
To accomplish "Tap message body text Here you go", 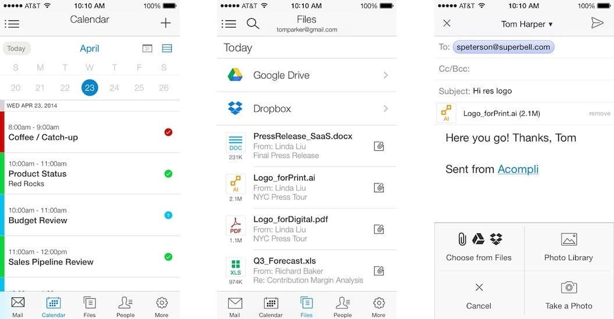I will pos(510,138).
